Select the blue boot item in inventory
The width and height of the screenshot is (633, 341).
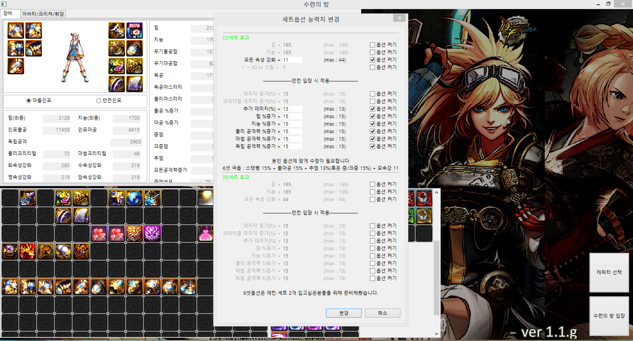click(x=28, y=198)
